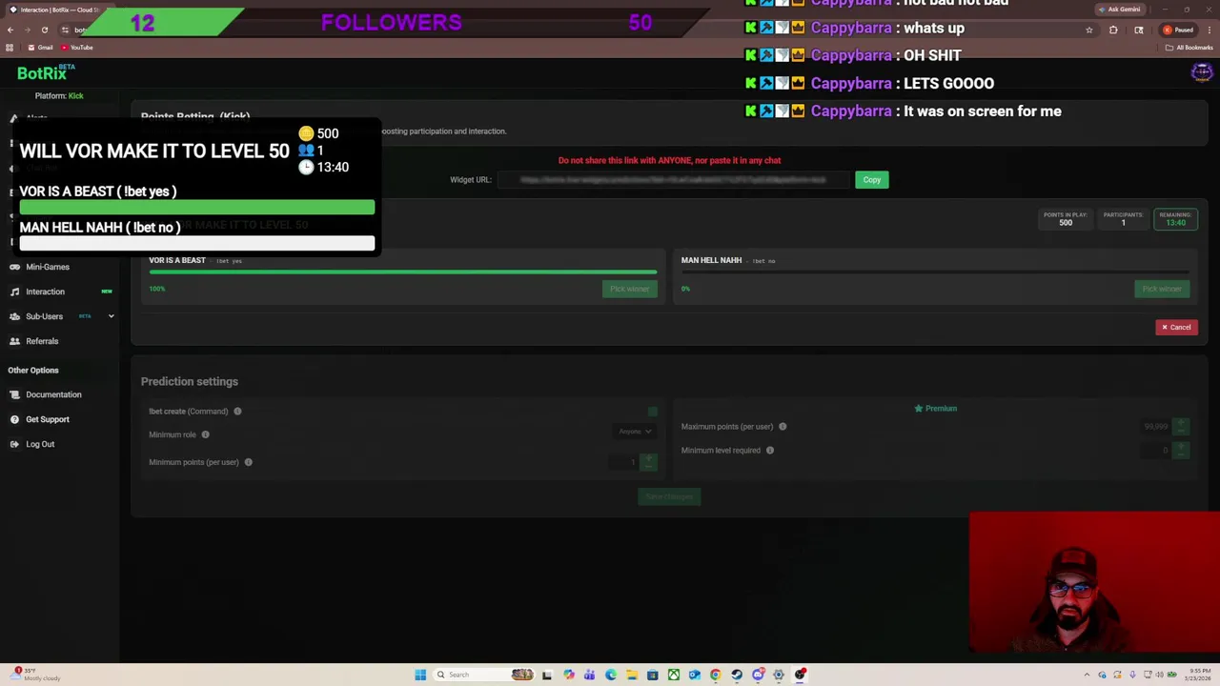1220x686 pixels.
Task: Save changes in Prediction settings
Action: [668, 496]
